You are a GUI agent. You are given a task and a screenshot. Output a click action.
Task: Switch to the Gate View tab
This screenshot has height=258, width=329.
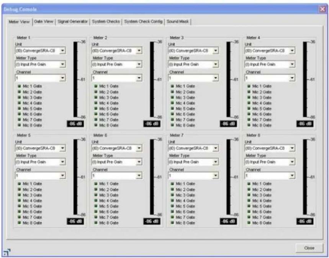coord(44,21)
